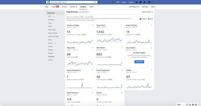The image size is (201, 106).
Task: Open the Messenger icon in top bar
Action: [141, 2]
